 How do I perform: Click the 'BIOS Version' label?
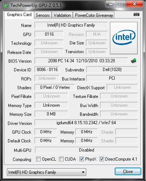click(20, 61)
